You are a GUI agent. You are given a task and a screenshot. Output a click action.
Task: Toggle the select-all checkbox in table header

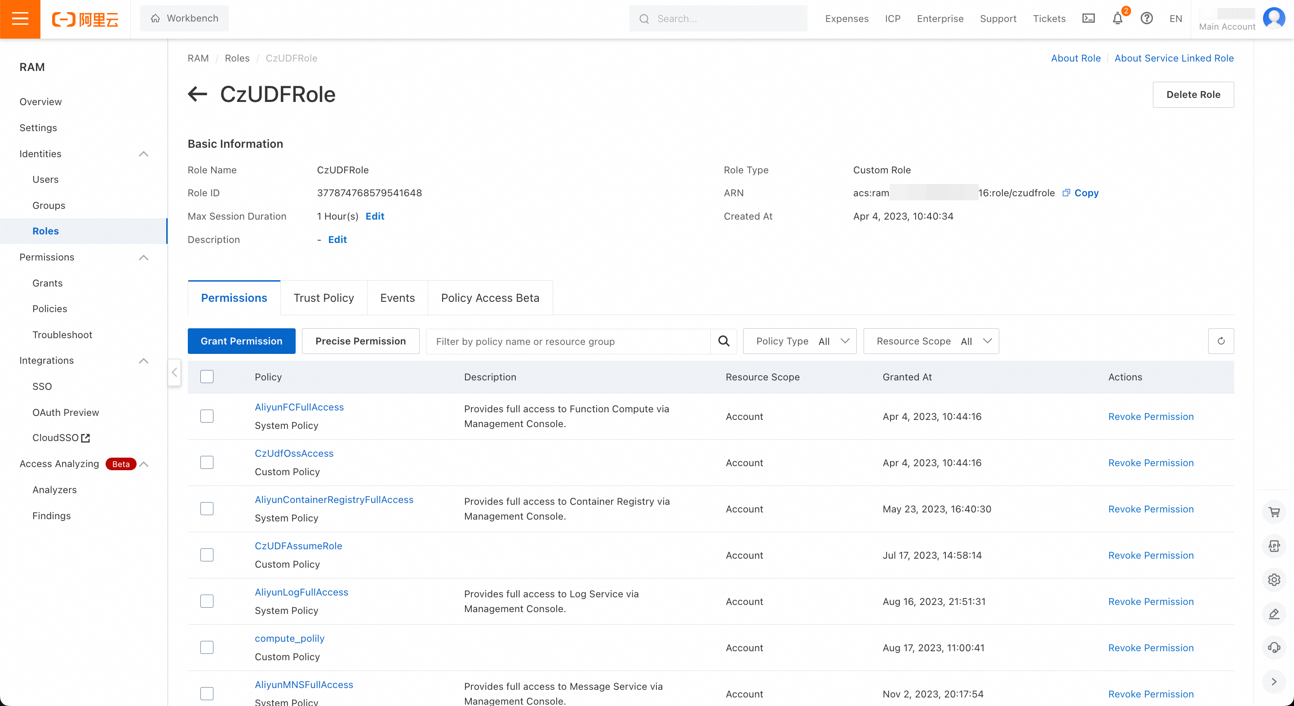[207, 377]
